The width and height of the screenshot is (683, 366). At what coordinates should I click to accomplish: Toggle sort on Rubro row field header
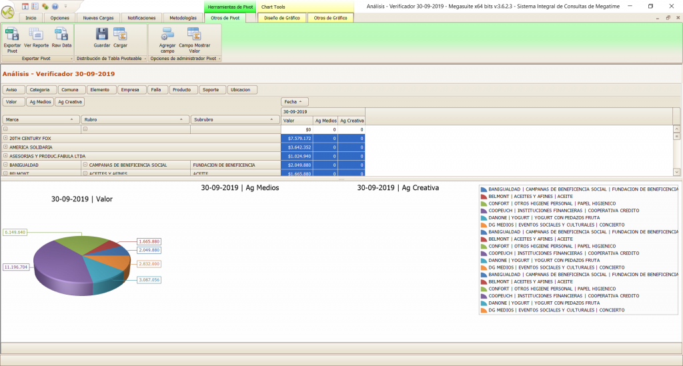click(135, 120)
